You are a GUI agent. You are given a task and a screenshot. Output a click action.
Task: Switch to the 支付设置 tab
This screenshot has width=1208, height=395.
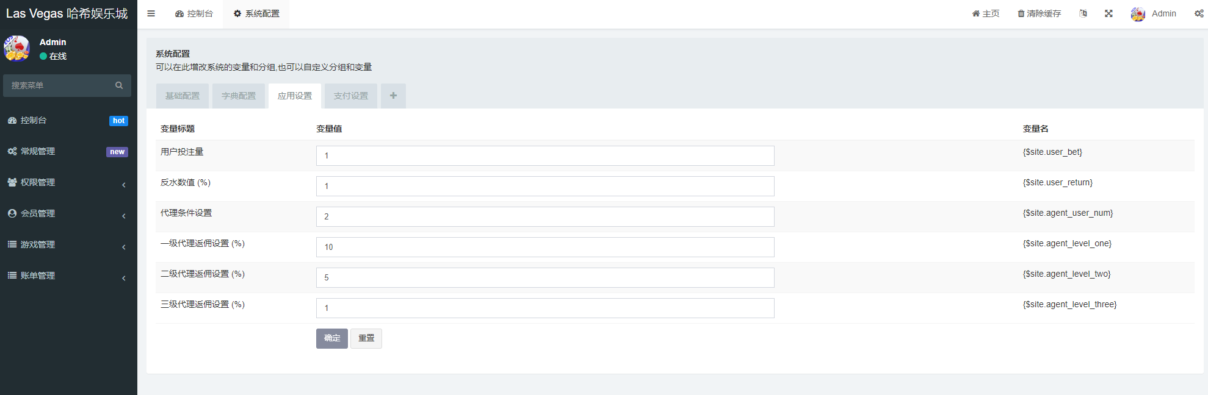point(351,96)
